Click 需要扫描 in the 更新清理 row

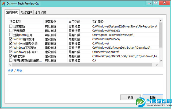point(74,31)
